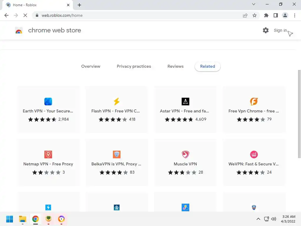301x226 pixels.
Task: Open Flash VPN - Free VPN C... title
Action: click(116, 111)
